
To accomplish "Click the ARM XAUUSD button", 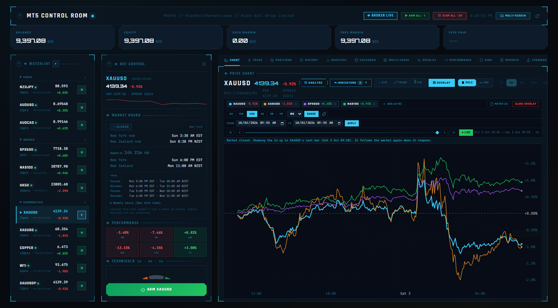I will [x=156, y=290].
